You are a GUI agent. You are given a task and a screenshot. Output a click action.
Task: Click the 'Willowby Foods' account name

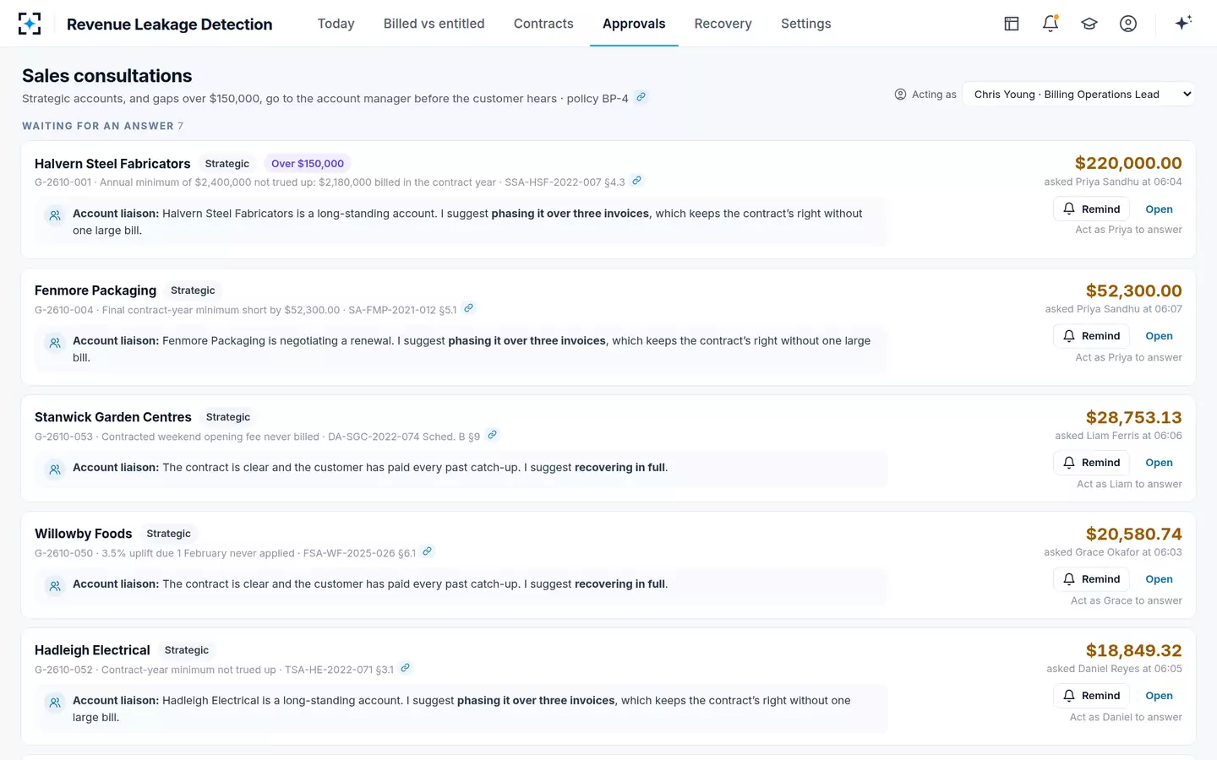click(84, 534)
